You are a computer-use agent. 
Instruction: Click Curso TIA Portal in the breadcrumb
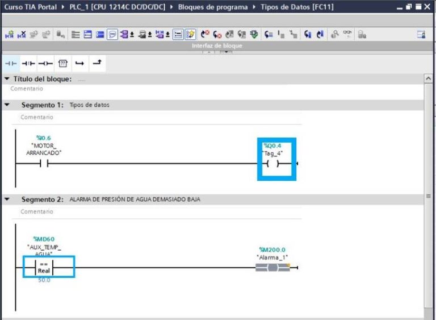point(31,7)
